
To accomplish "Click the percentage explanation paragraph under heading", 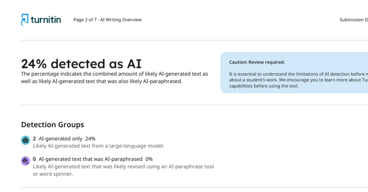I will click(x=115, y=78).
